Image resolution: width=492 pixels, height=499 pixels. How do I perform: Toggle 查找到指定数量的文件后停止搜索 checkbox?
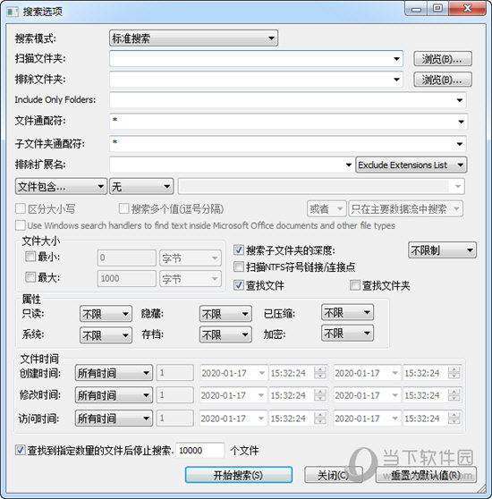(21, 451)
